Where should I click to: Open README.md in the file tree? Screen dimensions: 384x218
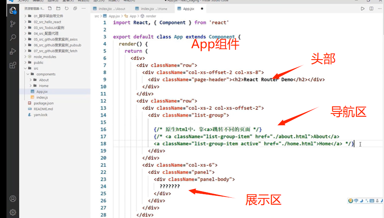click(x=43, y=109)
